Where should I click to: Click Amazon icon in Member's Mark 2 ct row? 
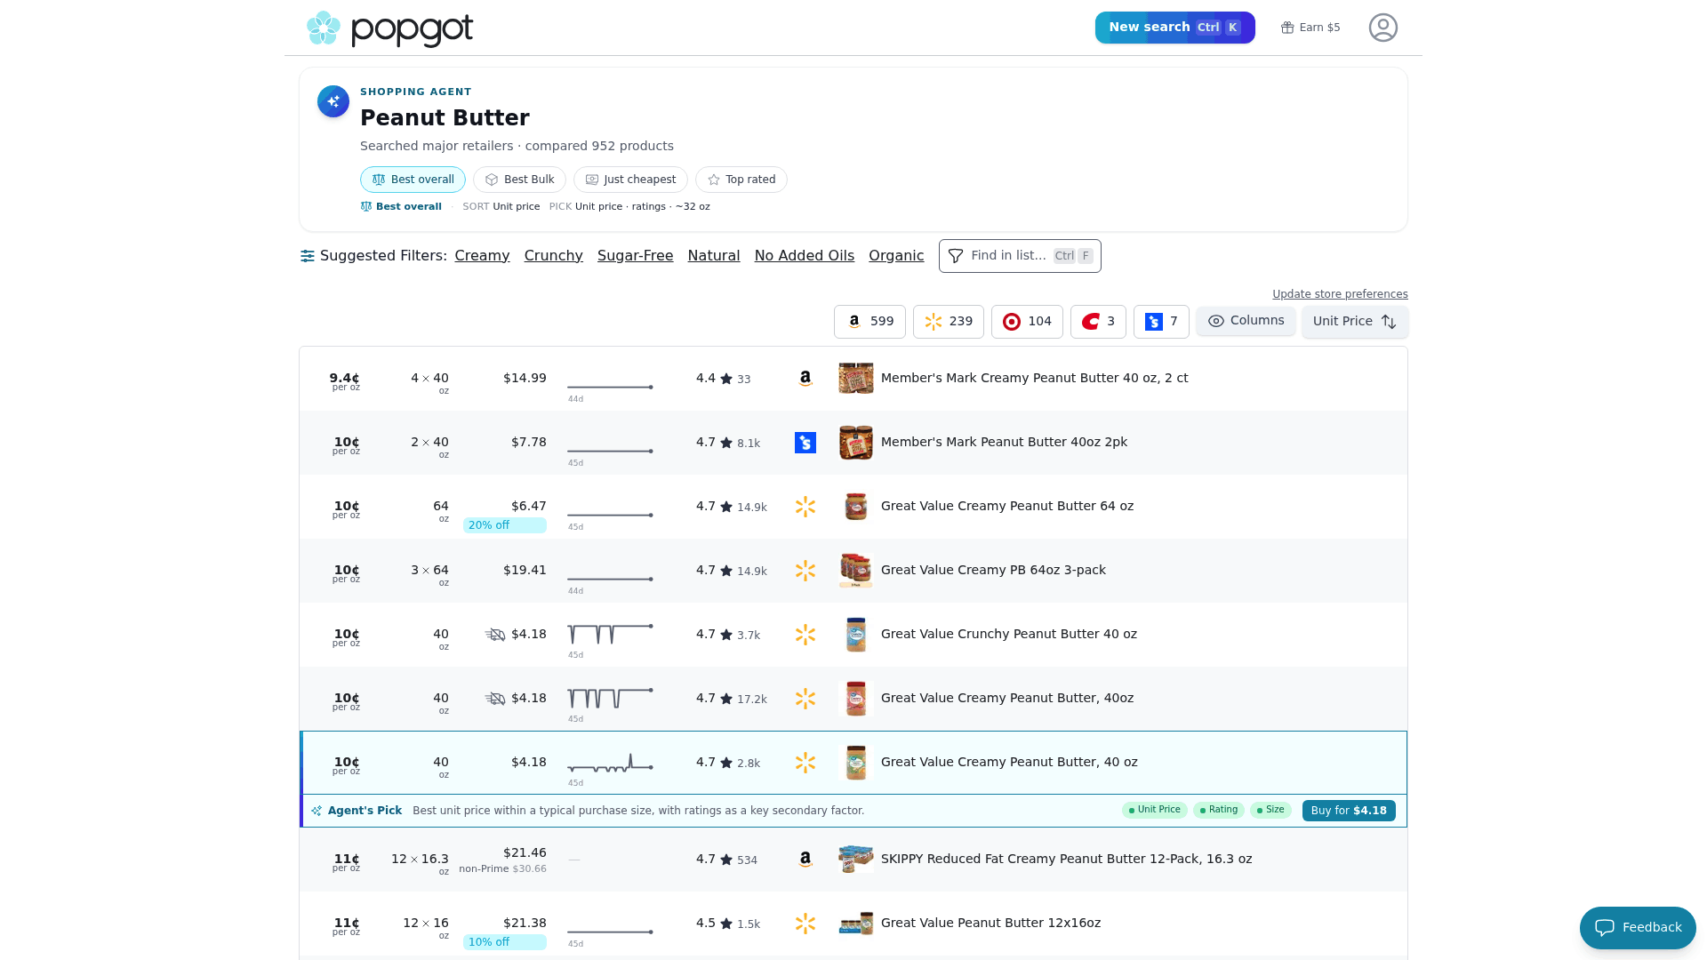click(x=805, y=379)
